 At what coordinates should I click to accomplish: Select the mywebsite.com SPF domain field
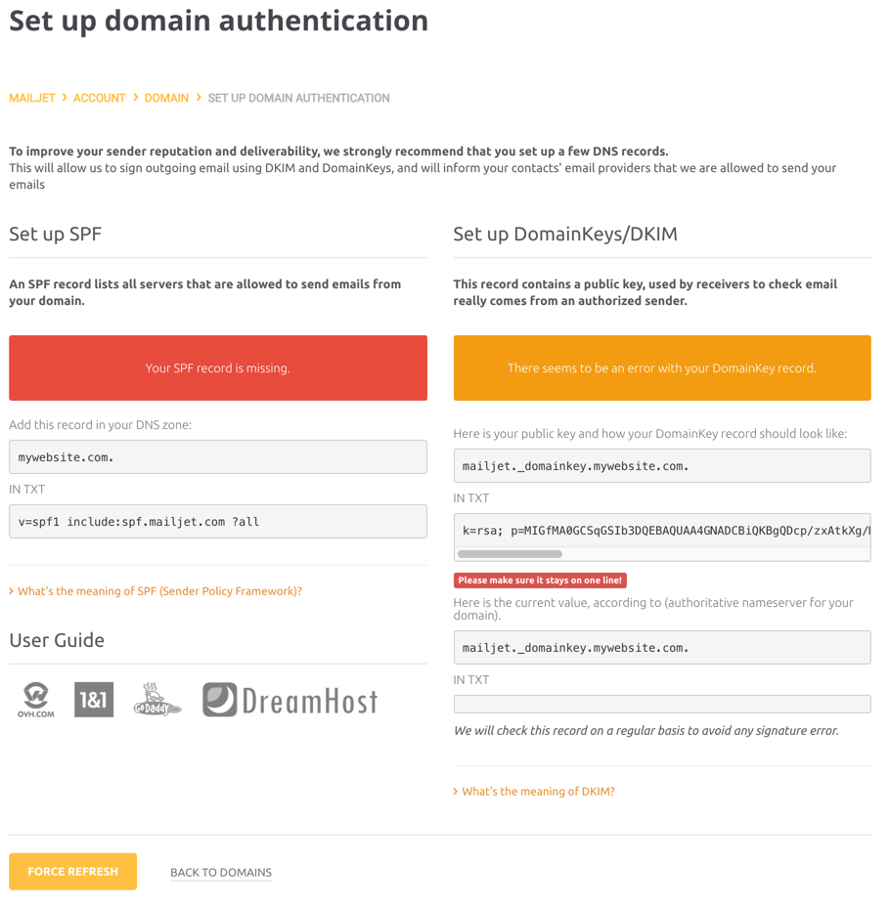[217, 456]
